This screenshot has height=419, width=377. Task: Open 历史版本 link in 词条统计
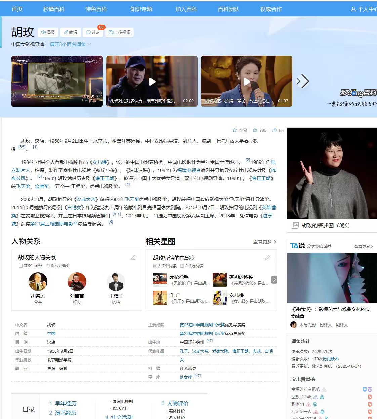coord(331,359)
